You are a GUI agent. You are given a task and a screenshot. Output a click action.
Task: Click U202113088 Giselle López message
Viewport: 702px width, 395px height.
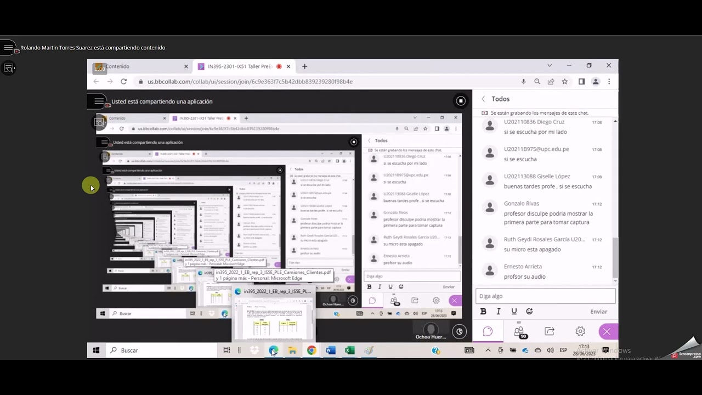point(545,181)
